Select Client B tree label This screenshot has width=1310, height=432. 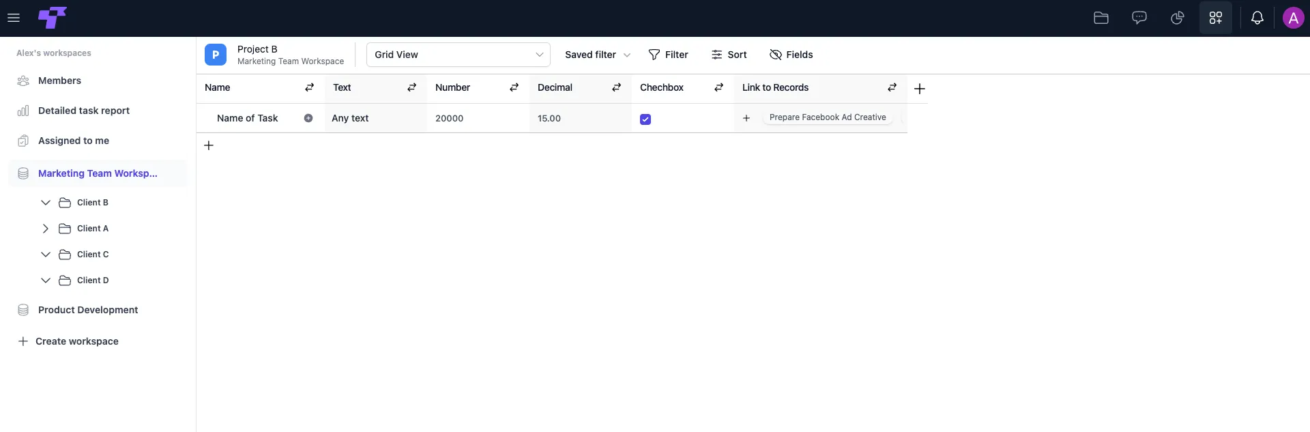tap(93, 203)
